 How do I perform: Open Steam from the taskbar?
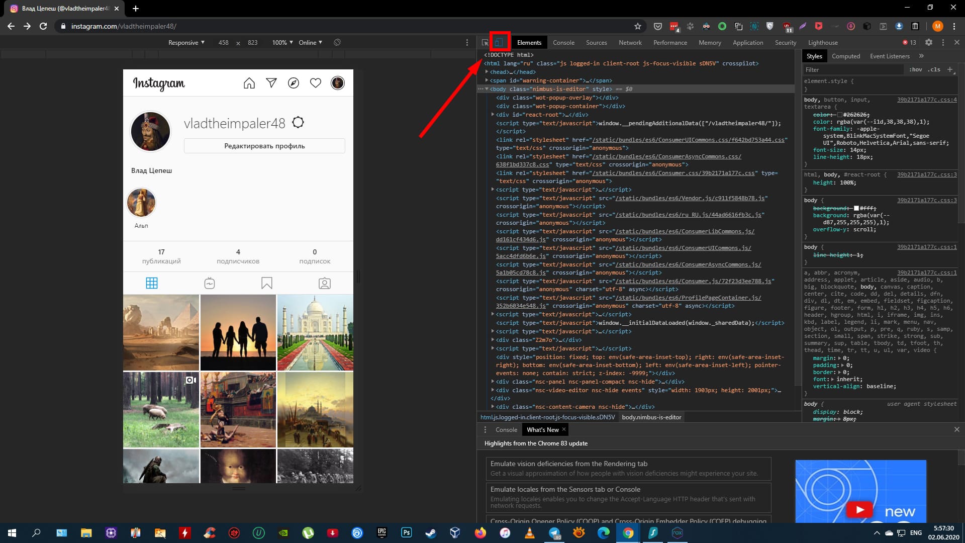coord(431,532)
